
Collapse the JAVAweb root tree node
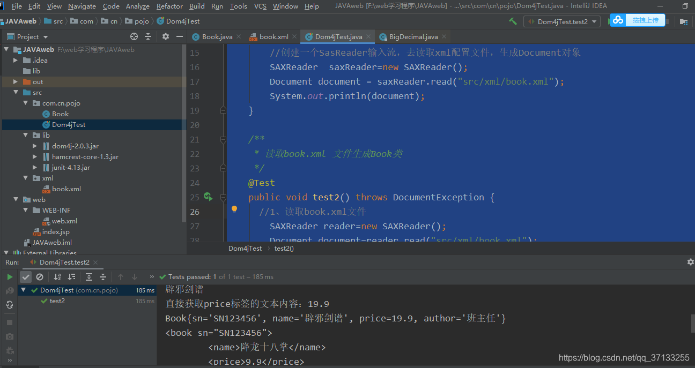pos(6,49)
